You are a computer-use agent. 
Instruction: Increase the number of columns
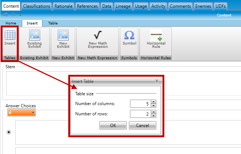coord(153,102)
